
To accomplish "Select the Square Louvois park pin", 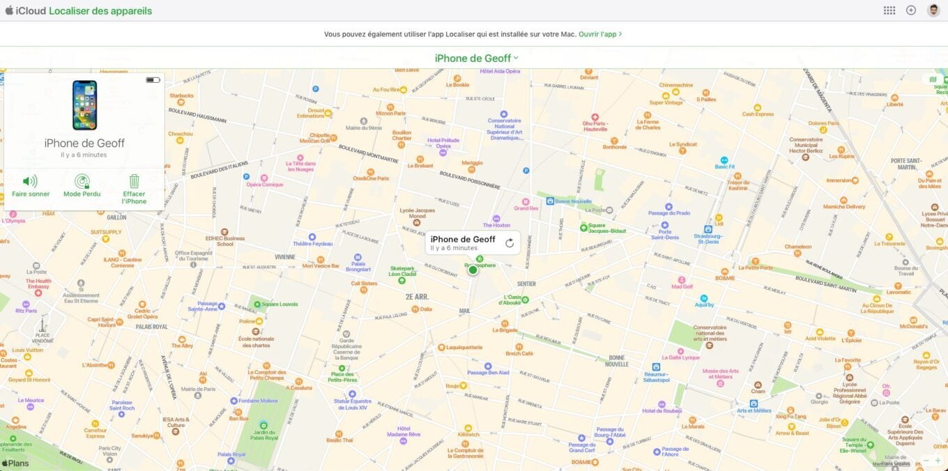I will (x=257, y=304).
